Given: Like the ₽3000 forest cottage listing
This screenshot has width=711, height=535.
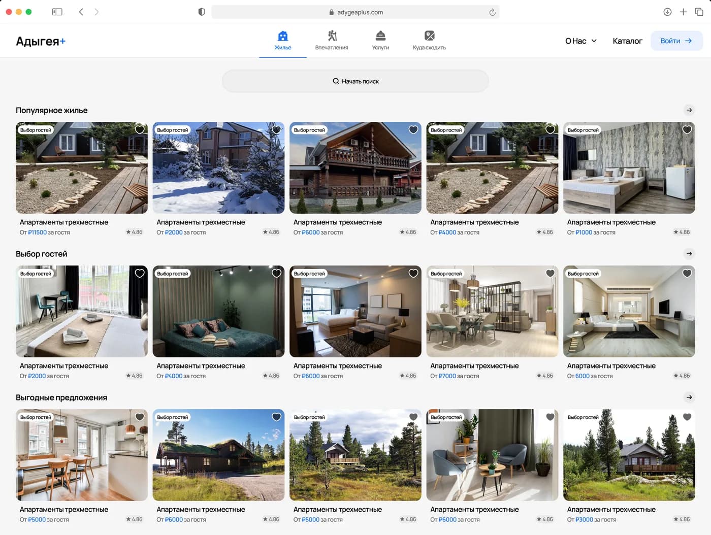Looking at the screenshot, I should [x=687, y=417].
